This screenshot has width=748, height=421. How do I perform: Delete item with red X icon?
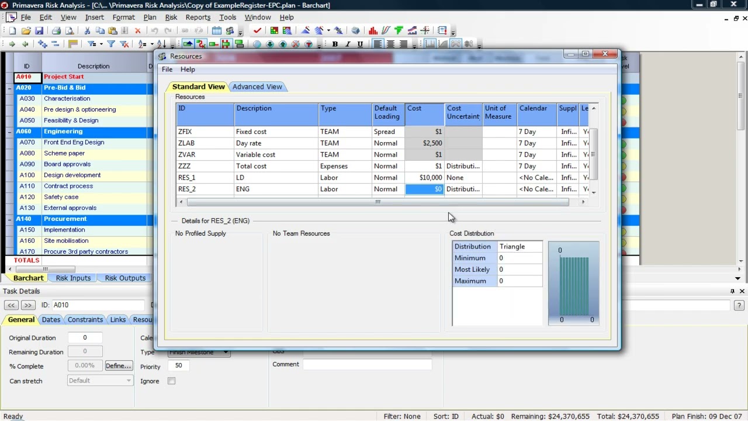(138, 30)
